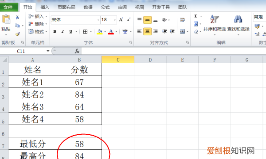Decrease font size with the shrink-font A icon
Screen dimensions: 266x159
(129, 20)
